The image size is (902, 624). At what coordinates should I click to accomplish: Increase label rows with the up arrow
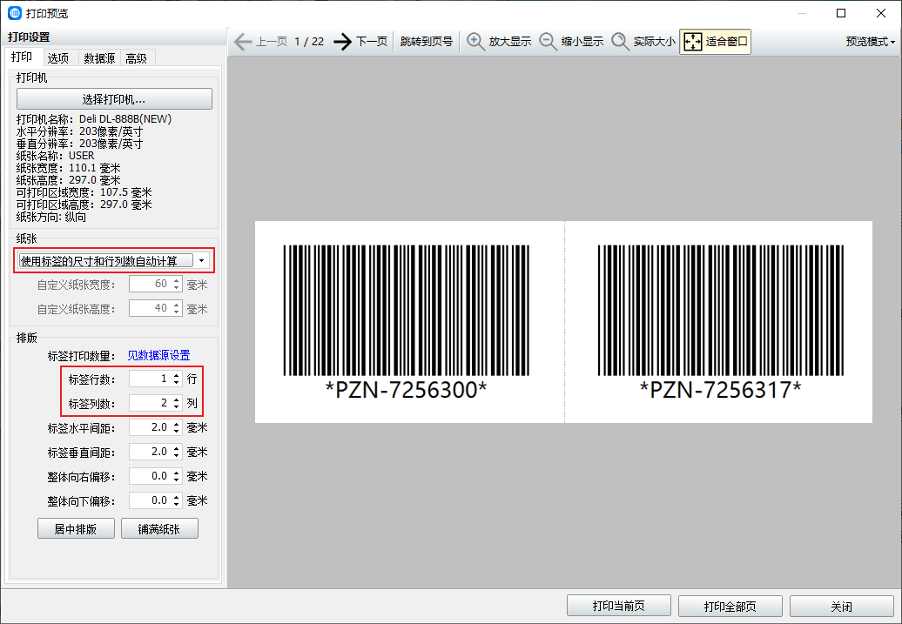coord(177,375)
